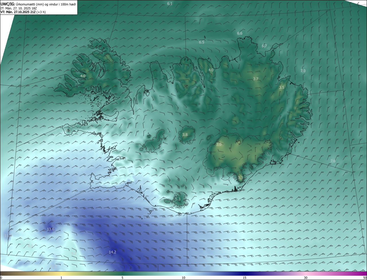
Task: Click the 15 tick on the color scale
Action: pos(245,278)
